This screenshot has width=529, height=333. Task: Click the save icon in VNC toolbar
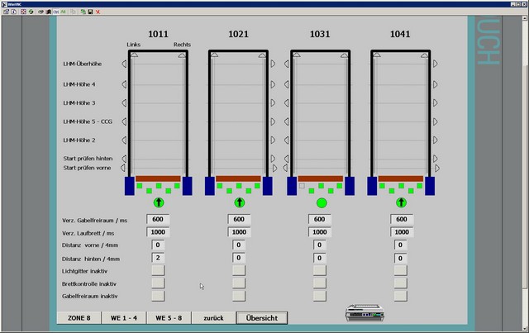89,12
